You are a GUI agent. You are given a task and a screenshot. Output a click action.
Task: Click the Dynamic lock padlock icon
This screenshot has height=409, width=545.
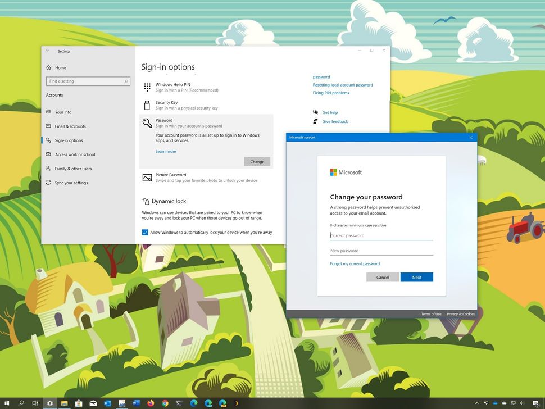coord(147,201)
